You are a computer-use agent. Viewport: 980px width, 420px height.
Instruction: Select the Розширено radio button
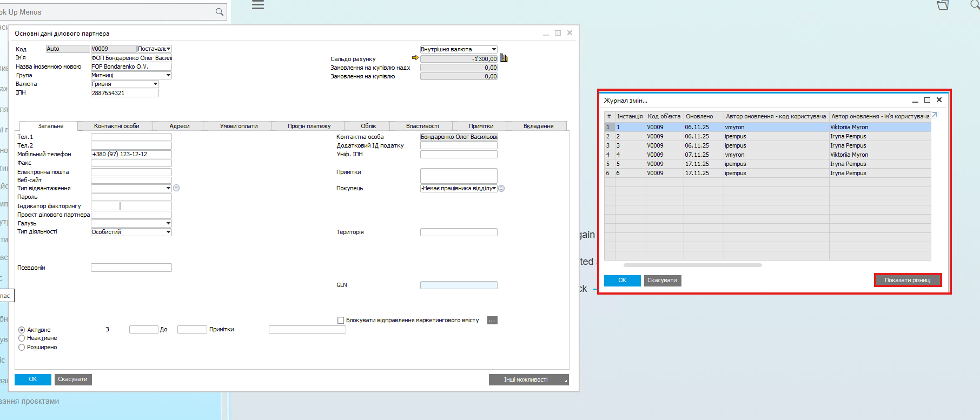[x=22, y=348]
